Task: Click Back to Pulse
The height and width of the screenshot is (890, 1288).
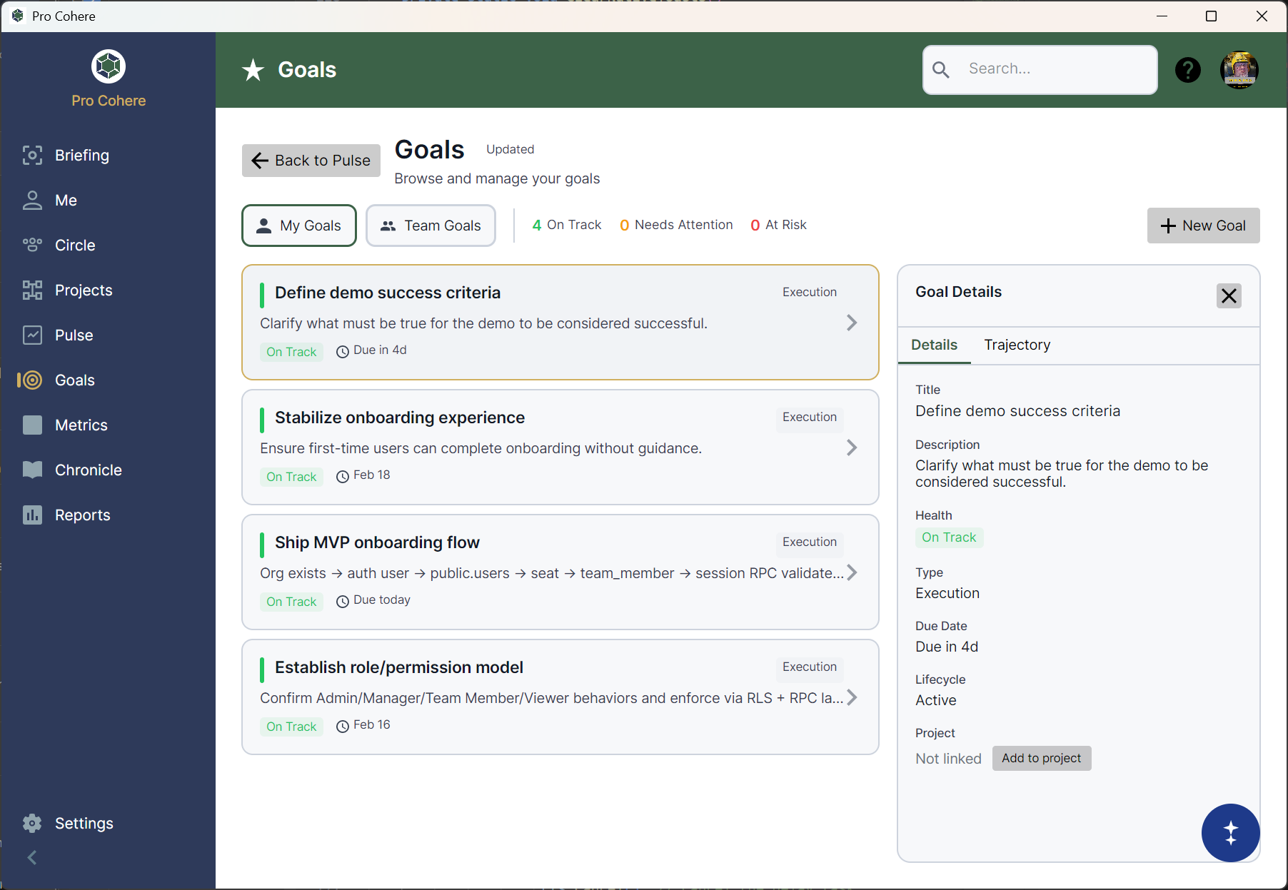Action: pyautogui.click(x=310, y=161)
